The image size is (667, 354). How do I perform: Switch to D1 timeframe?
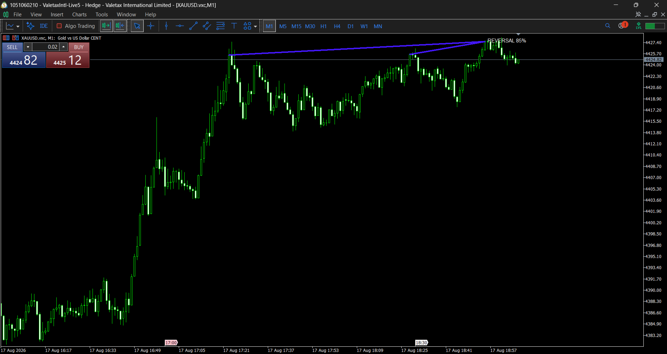351,26
